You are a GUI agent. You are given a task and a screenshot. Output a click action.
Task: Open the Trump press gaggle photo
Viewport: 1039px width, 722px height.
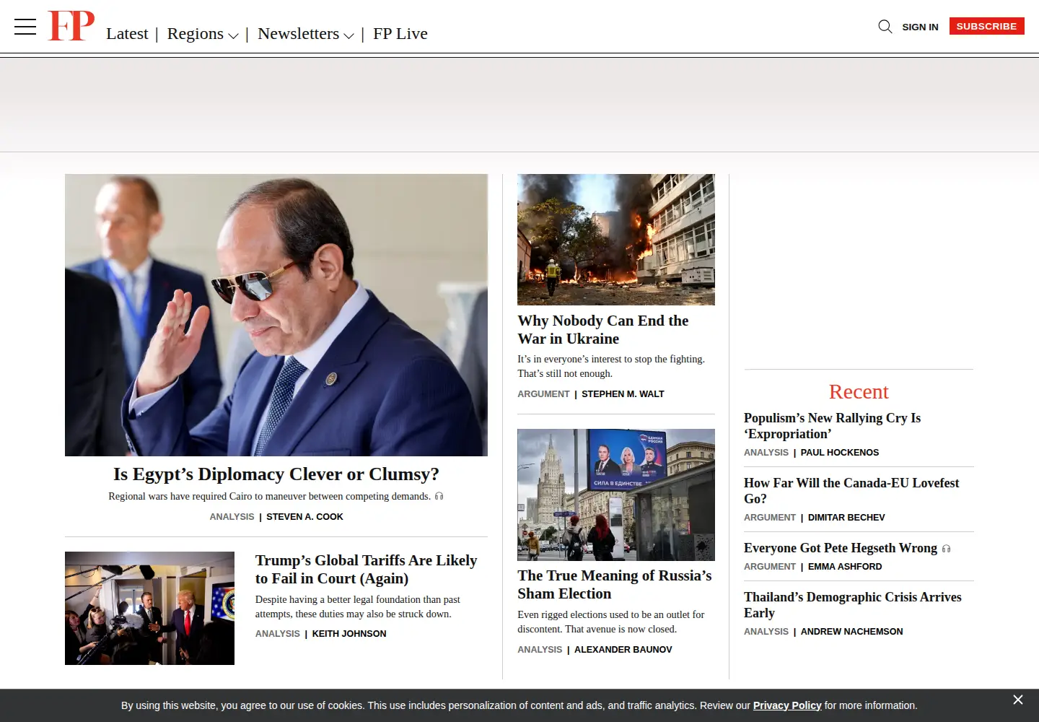149,608
